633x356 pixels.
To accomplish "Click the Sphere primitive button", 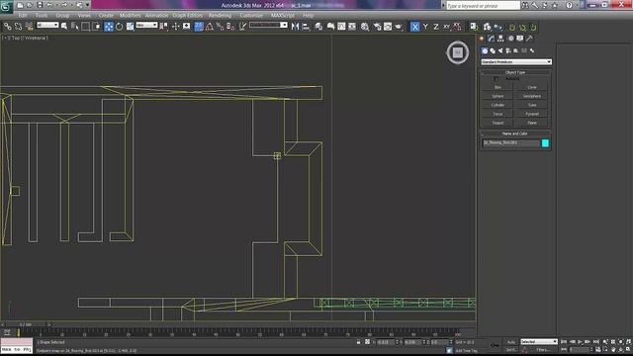I will 497,96.
